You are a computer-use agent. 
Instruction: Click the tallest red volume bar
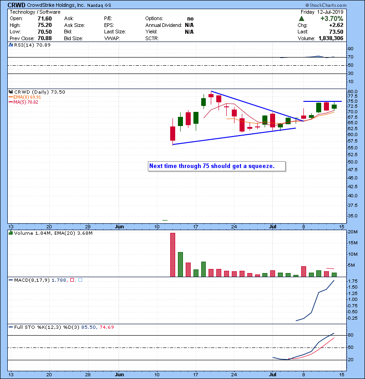(173, 255)
